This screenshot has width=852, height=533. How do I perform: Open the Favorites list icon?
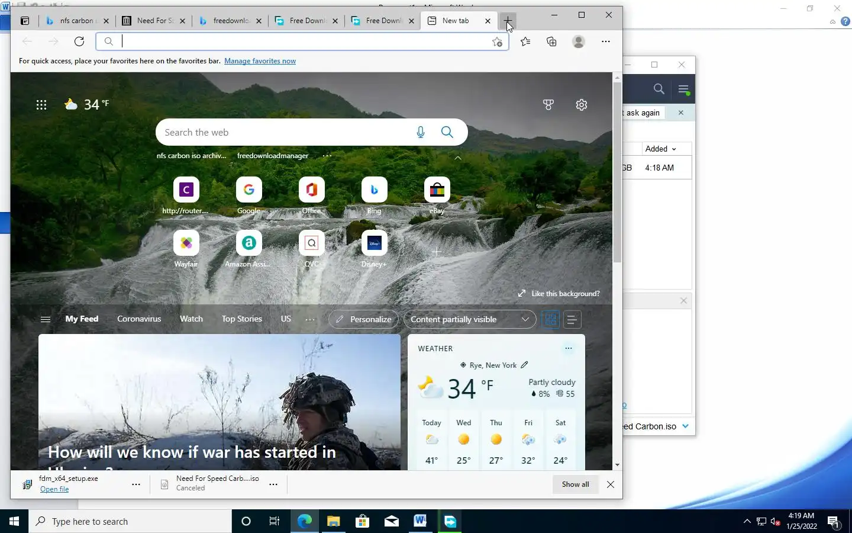(525, 41)
